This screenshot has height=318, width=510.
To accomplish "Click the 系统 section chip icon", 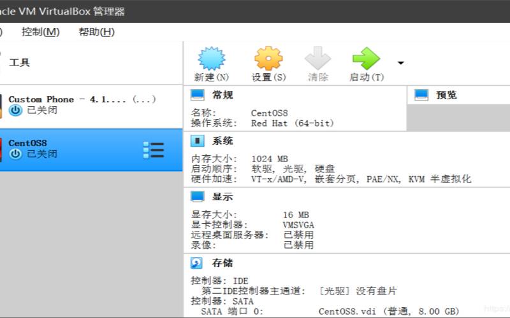I will [198, 141].
